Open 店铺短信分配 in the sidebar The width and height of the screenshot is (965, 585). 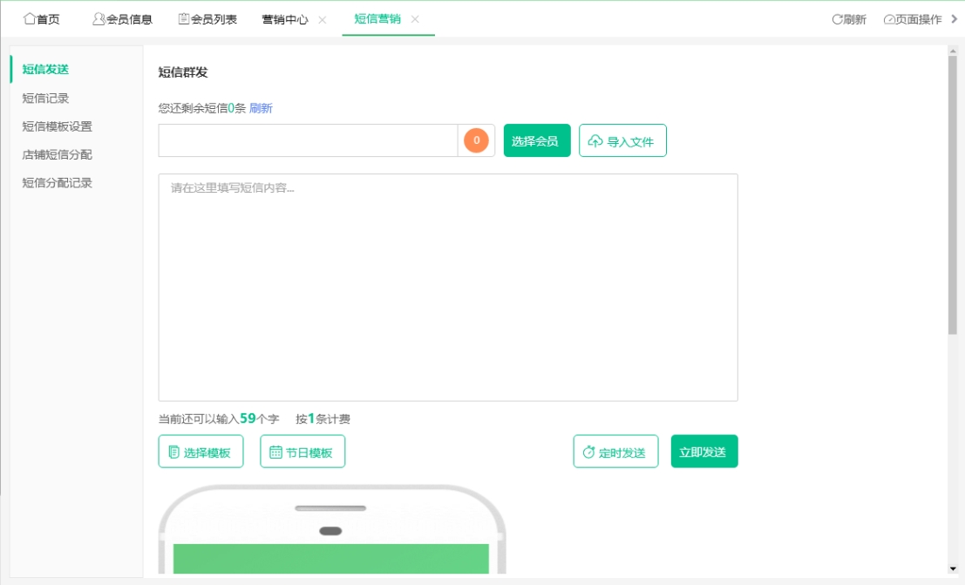tap(58, 154)
